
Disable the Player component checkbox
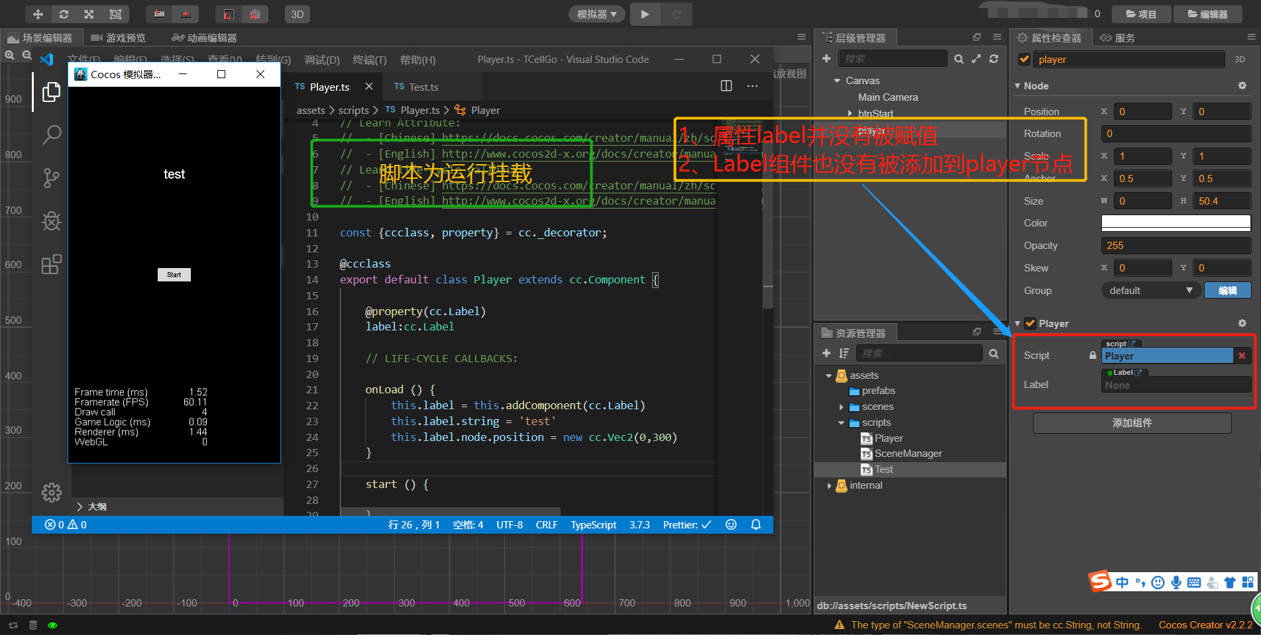point(1030,324)
